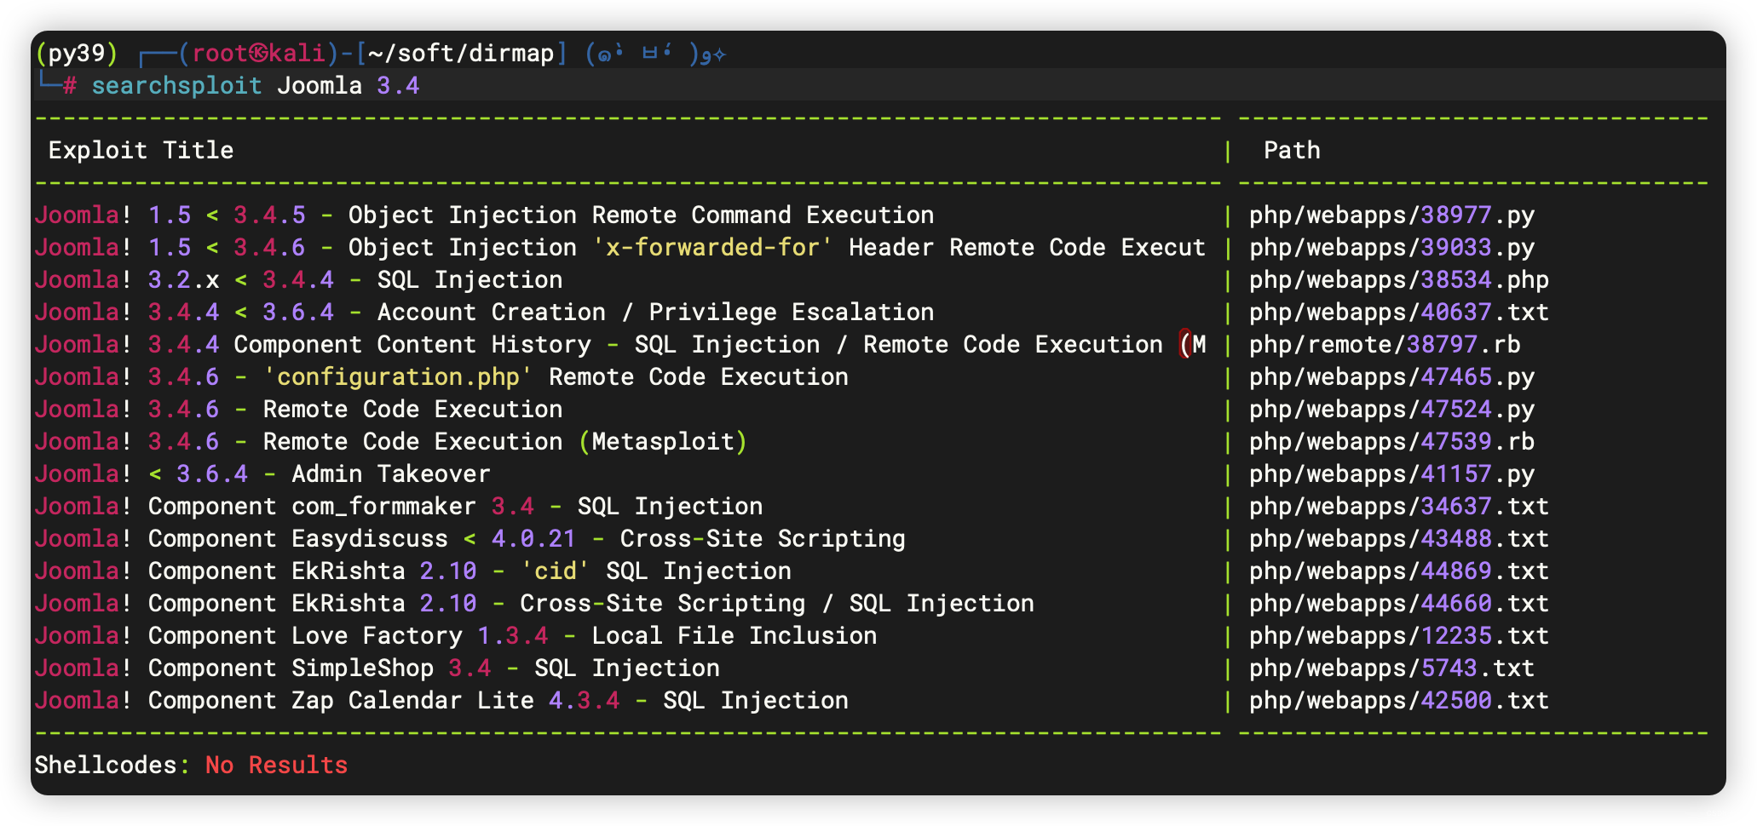Select path php/webapps/39033.py

pyautogui.click(x=1391, y=248)
